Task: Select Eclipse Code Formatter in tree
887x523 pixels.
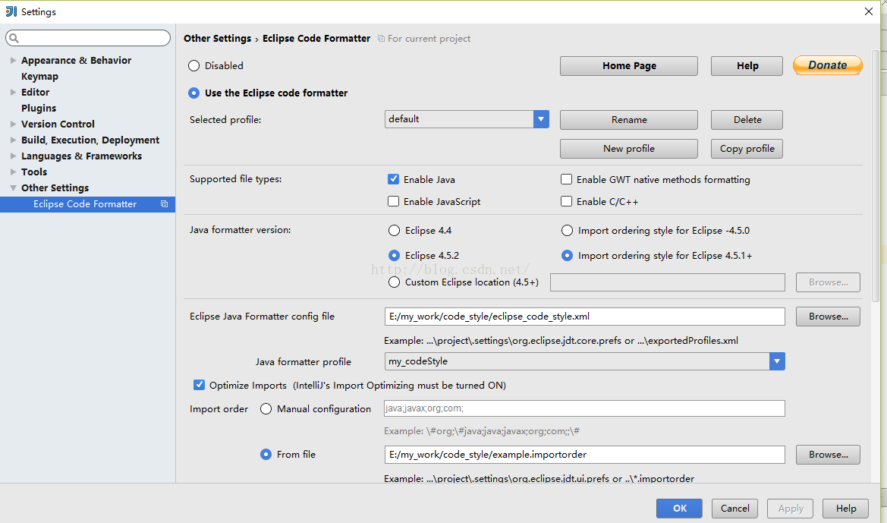Action: (x=88, y=203)
